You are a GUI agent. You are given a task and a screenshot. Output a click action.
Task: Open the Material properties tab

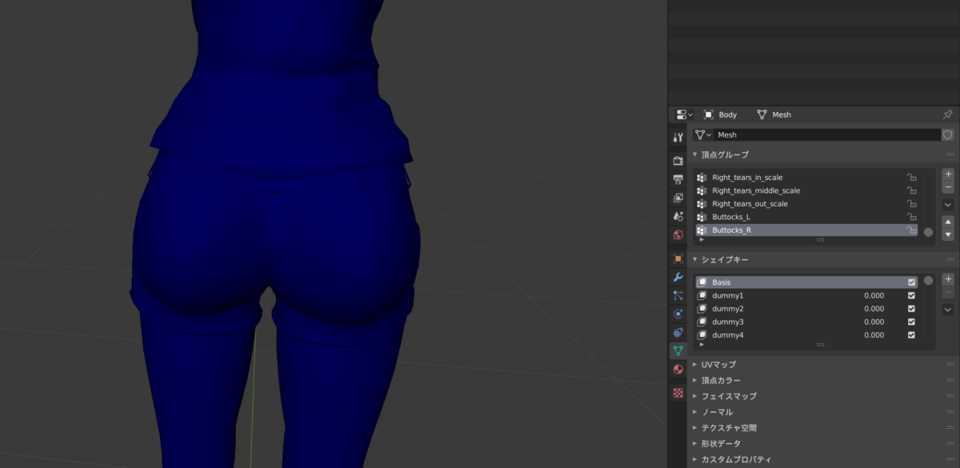pos(678,369)
